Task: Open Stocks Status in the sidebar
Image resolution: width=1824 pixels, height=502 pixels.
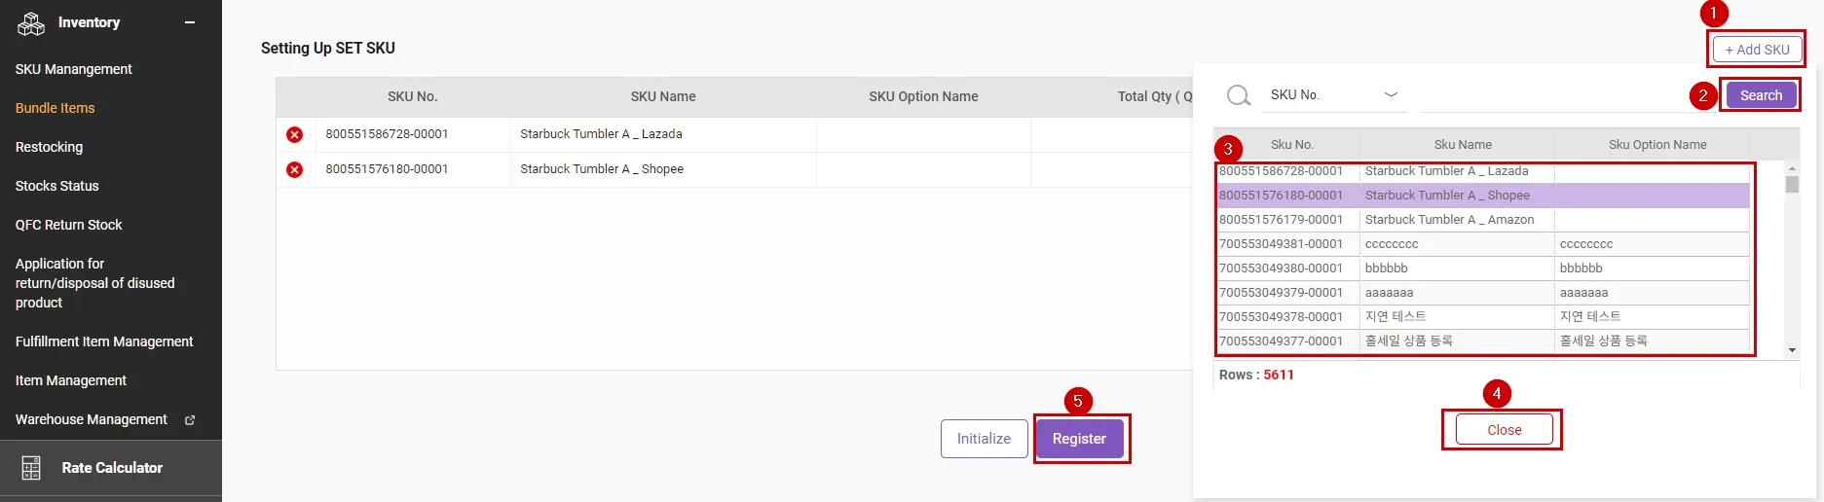Action: click(x=57, y=186)
